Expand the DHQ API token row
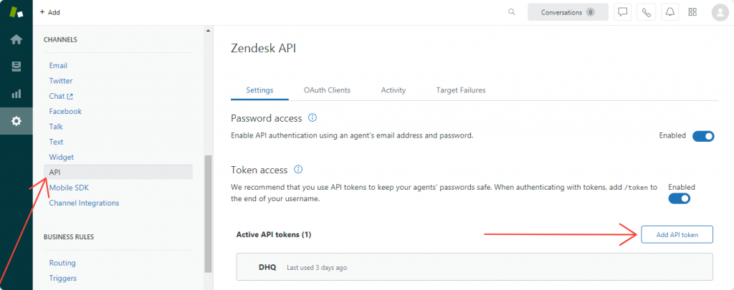This screenshot has width=734, height=290. pyautogui.click(x=475, y=267)
